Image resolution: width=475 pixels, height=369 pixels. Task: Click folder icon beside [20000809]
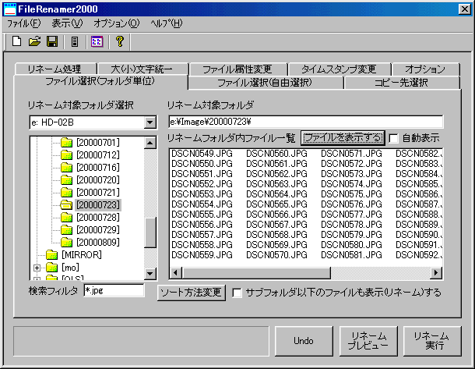[x=66, y=242]
